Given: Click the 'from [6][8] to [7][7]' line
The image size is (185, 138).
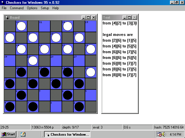Looking at the screenshot, I should (x=119, y=64).
